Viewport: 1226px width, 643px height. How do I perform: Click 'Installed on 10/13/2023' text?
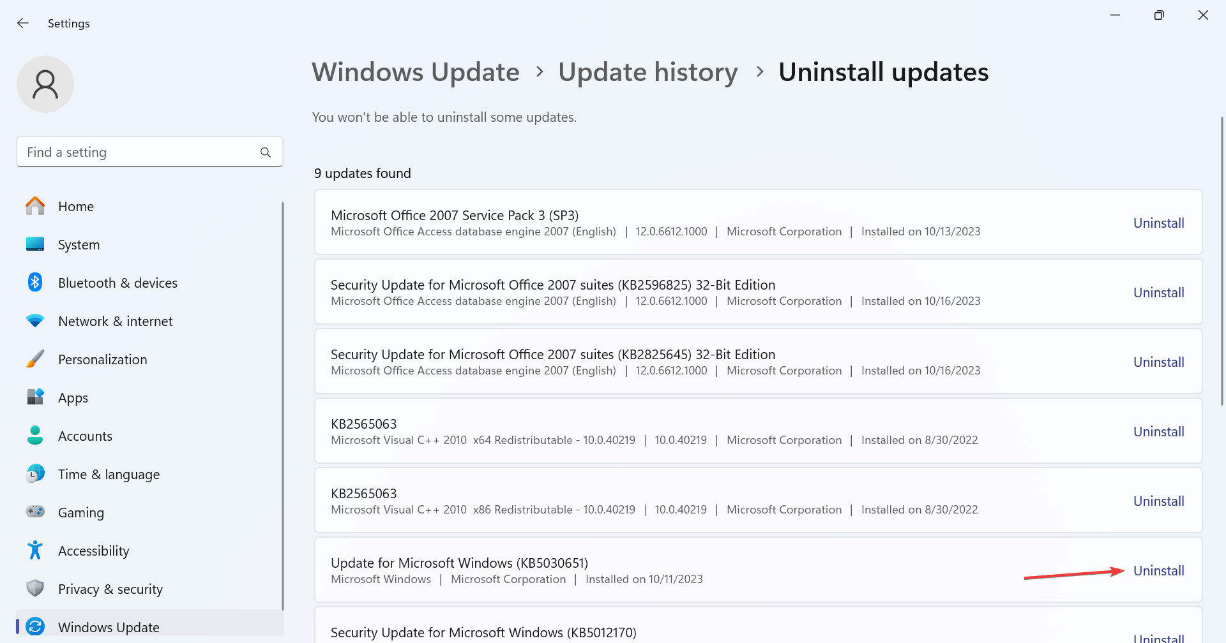pos(921,232)
